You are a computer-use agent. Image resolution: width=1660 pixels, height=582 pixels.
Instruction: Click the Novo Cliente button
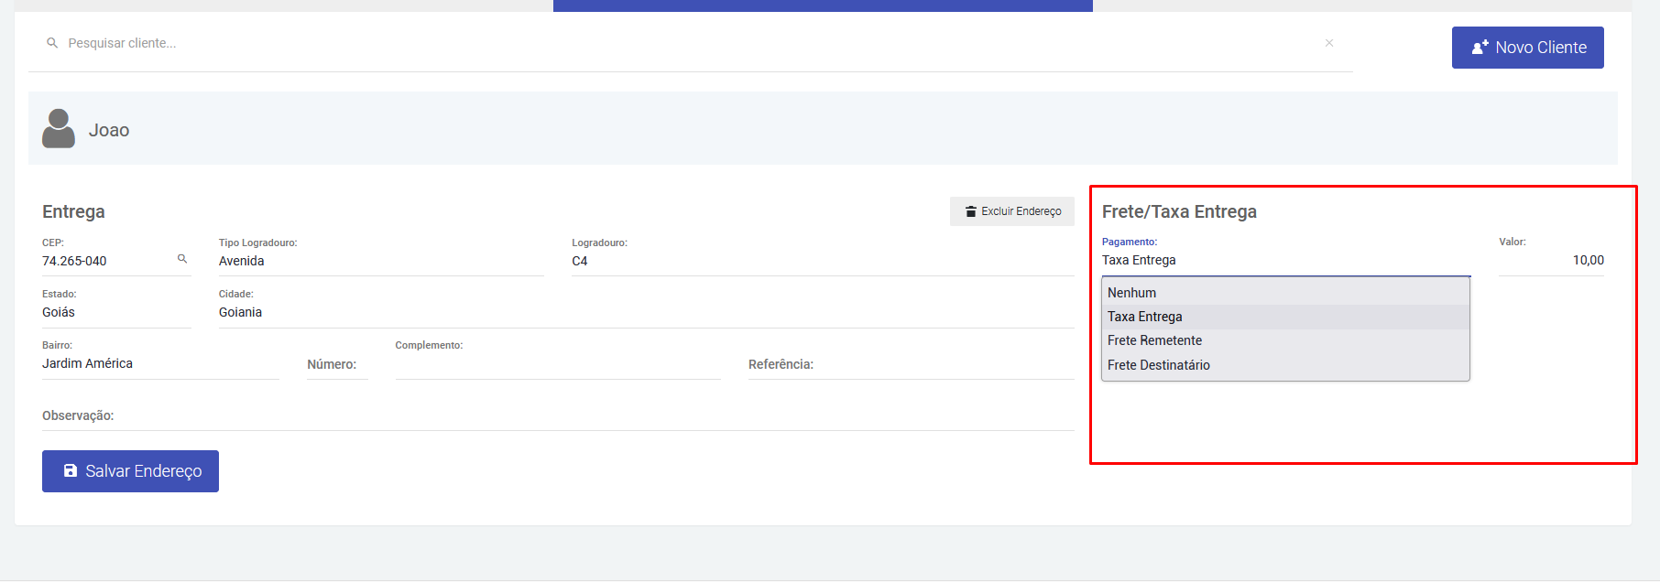pyautogui.click(x=1527, y=48)
